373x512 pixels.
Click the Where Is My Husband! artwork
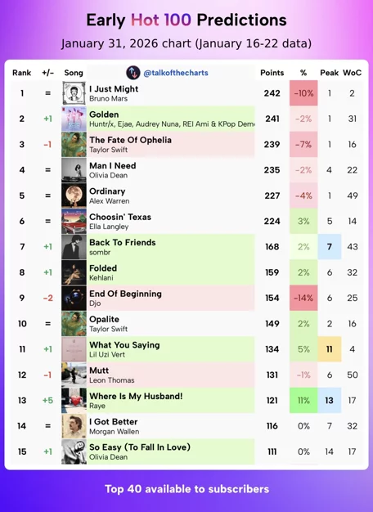(74, 400)
